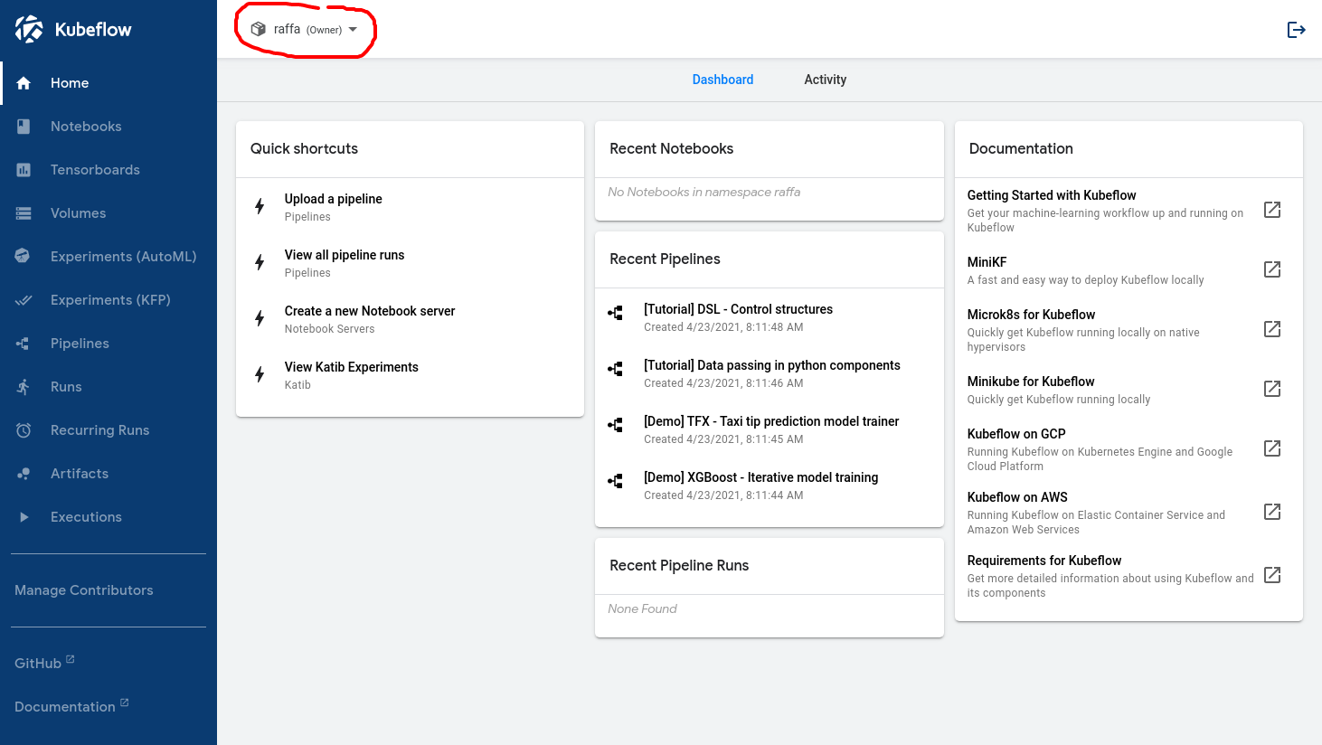Screen dimensions: 1322x745
Task: Open external link icon for Kubeflow on AWS
Action: tap(1272, 512)
